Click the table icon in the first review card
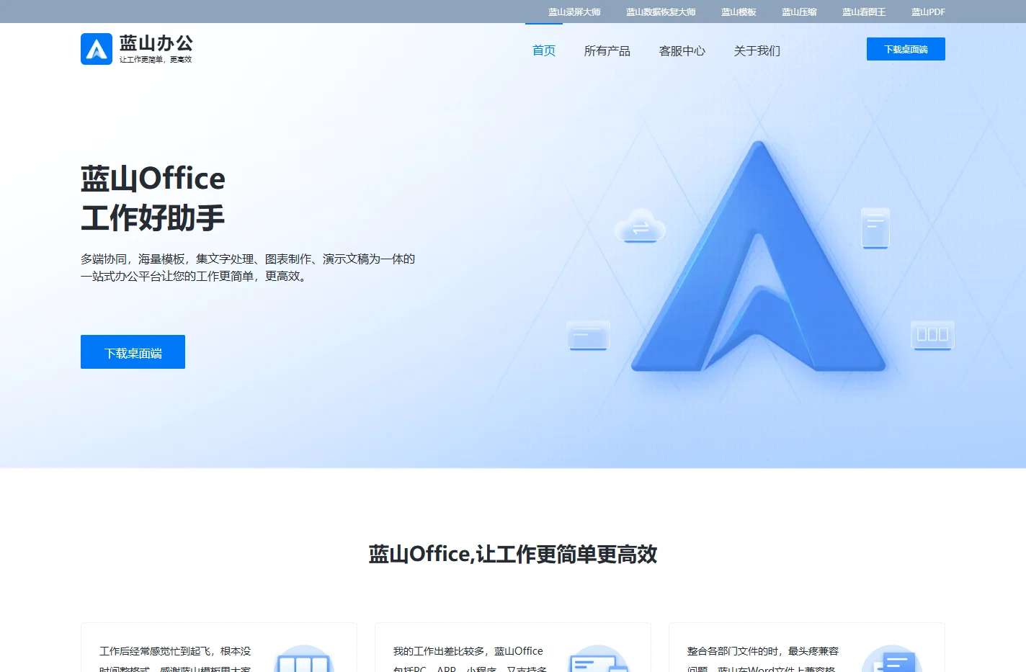 [304, 659]
